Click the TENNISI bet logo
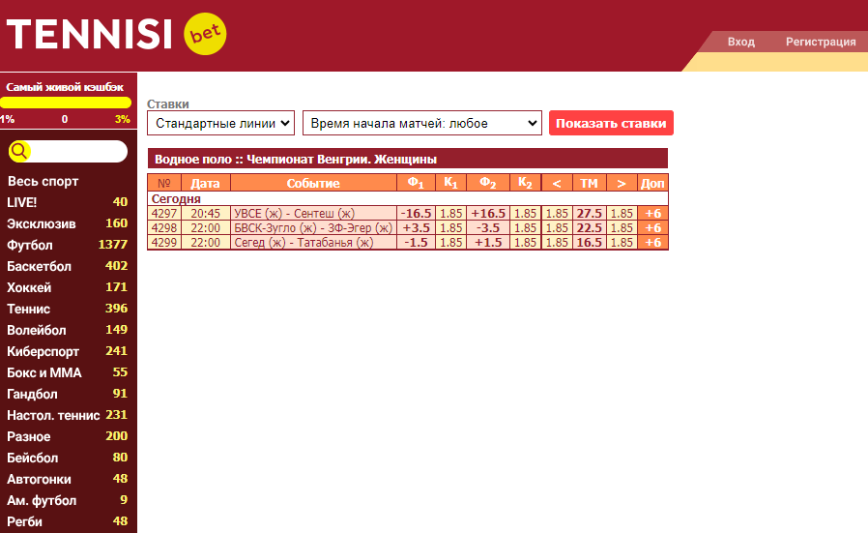The image size is (868, 533). pos(116,34)
